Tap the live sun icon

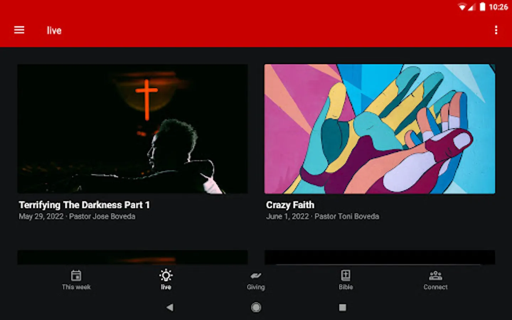click(x=166, y=276)
